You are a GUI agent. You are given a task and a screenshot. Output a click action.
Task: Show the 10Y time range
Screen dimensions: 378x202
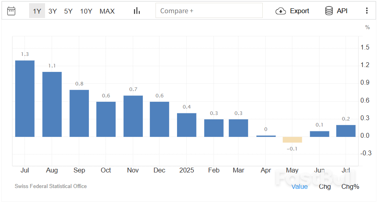pos(86,11)
